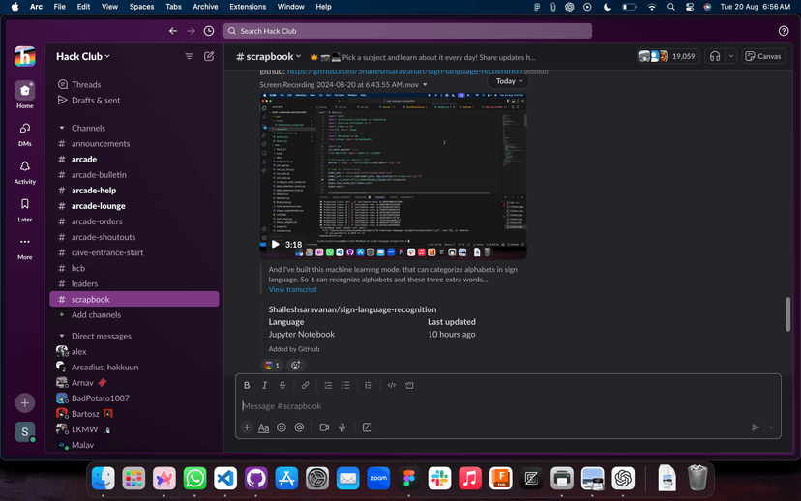The height and width of the screenshot is (501, 801).
Task: Select the arcade-lounge channel
Action: click(98, 206)
